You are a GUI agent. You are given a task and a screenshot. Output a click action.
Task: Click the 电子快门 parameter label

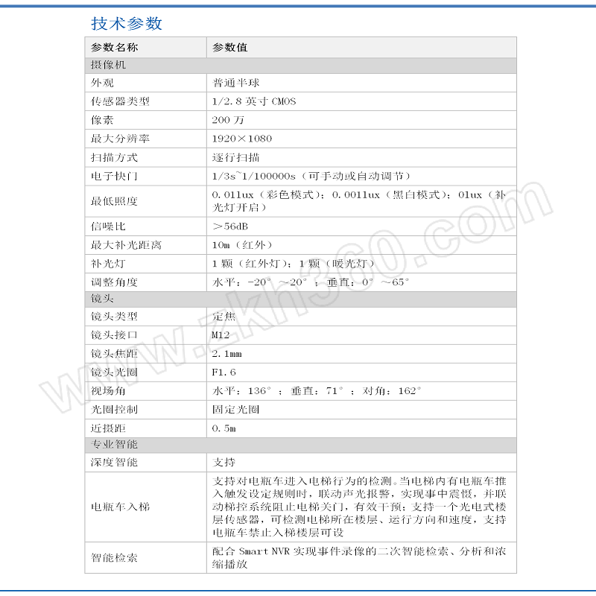coord(114,177)
